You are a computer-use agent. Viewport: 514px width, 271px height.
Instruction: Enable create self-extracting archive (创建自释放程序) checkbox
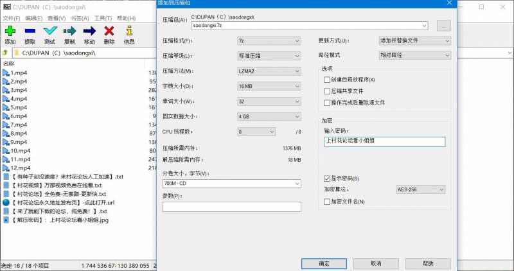(327, 80)
